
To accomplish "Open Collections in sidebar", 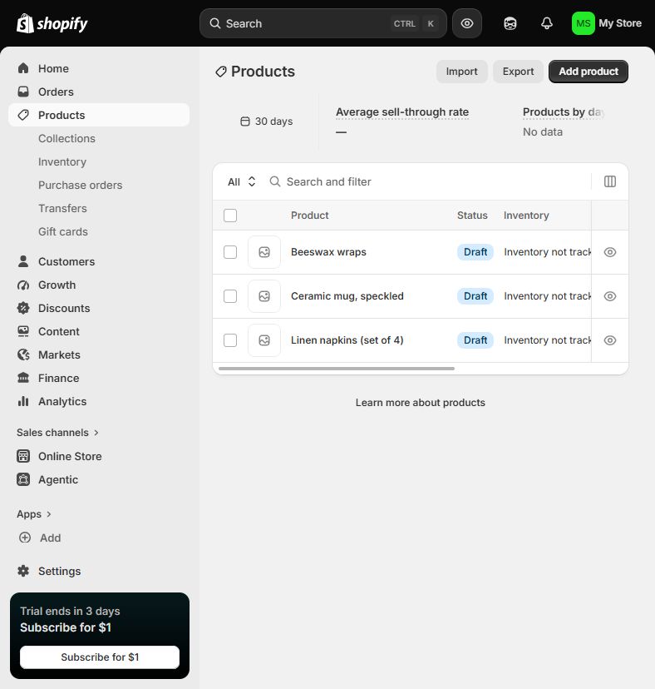I will click(x=66, y=138).
